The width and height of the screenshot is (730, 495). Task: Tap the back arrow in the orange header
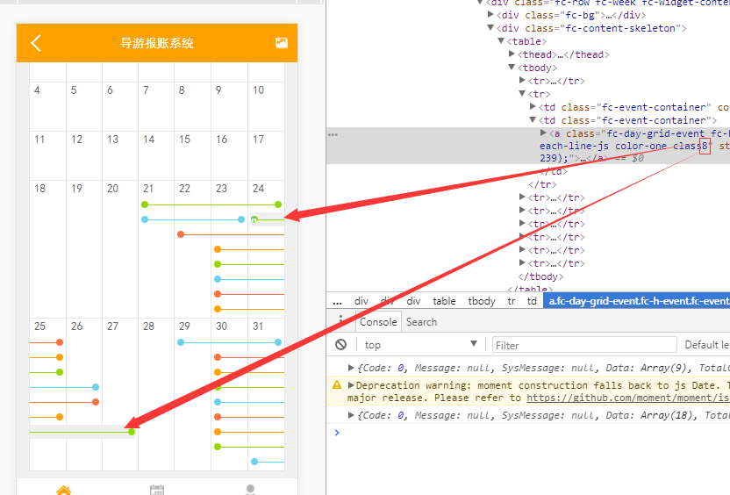(36, 43)
